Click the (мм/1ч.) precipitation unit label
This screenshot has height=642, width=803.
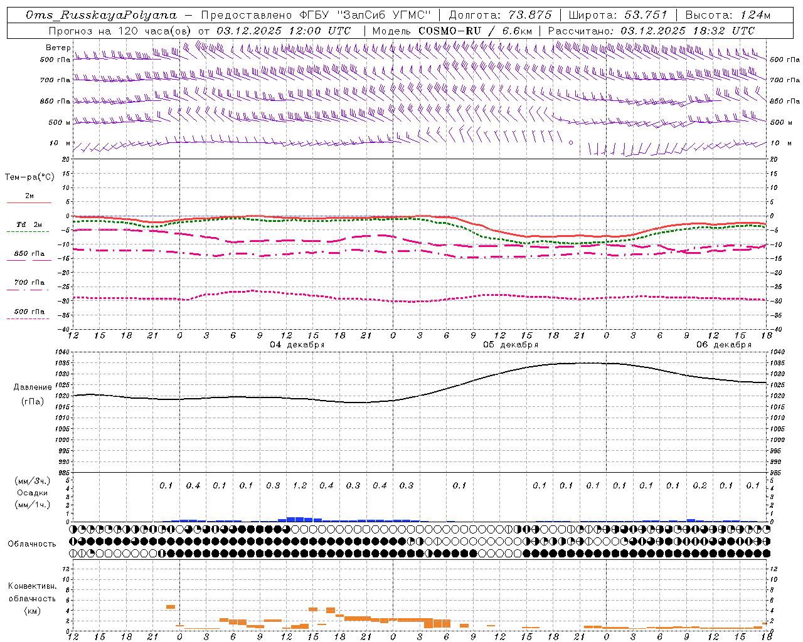[32, 505]
